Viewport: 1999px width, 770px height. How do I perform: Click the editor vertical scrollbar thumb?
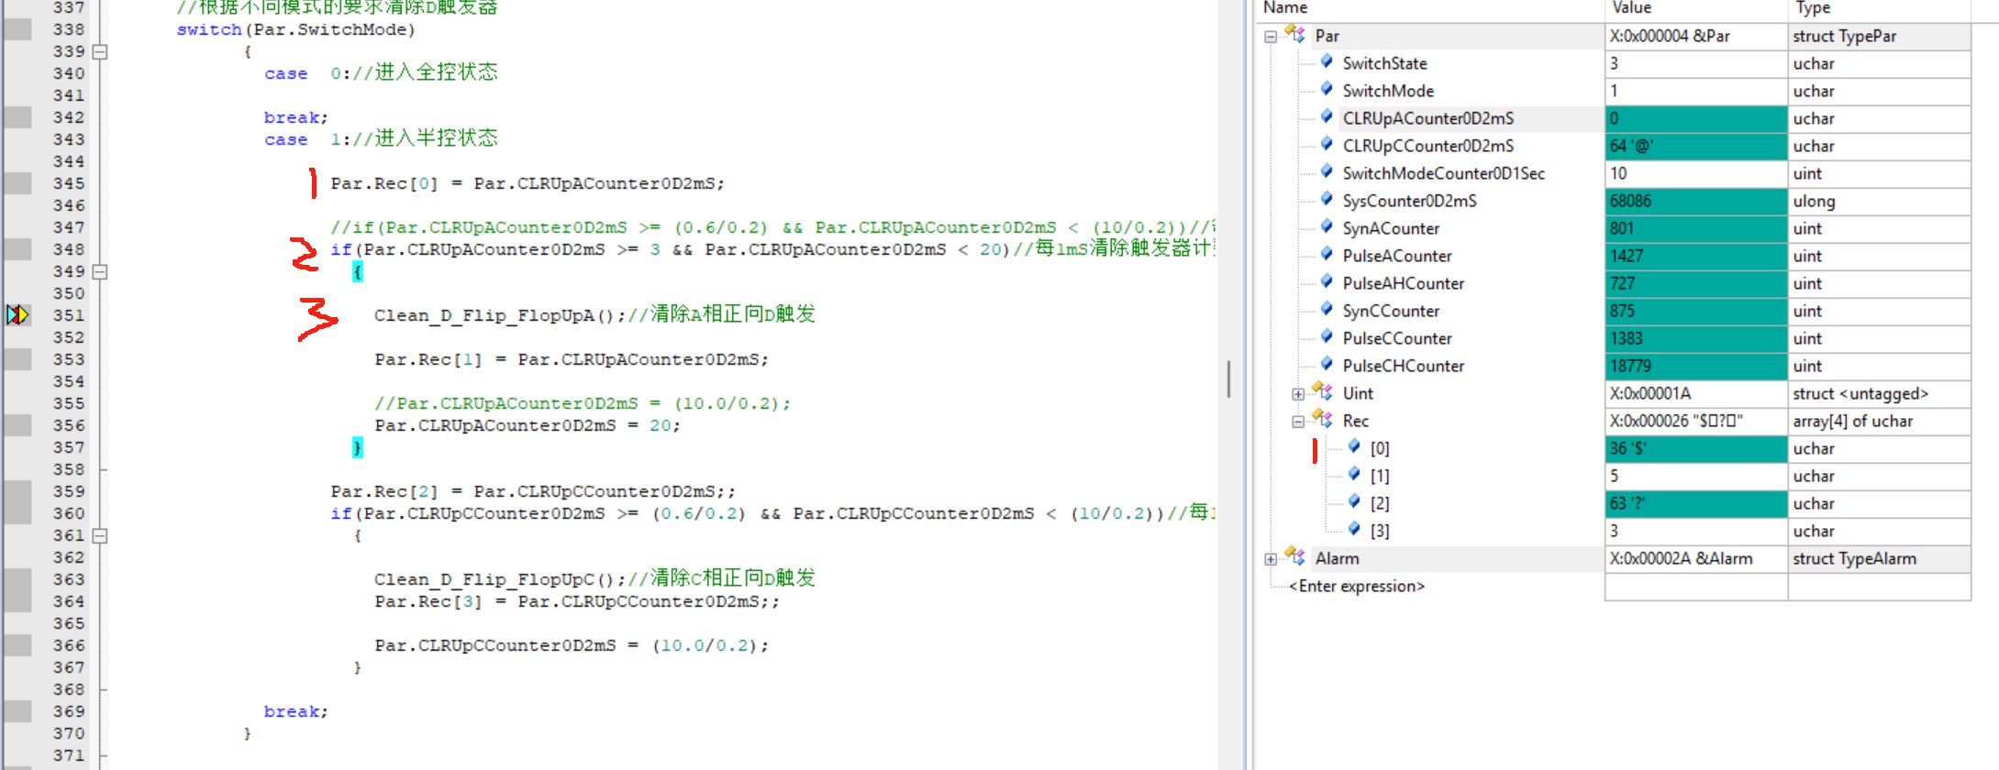pos(1228,379)
